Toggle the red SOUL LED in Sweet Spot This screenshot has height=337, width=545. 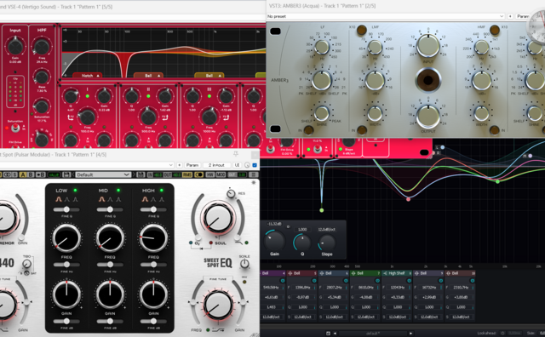click(211, 243)
